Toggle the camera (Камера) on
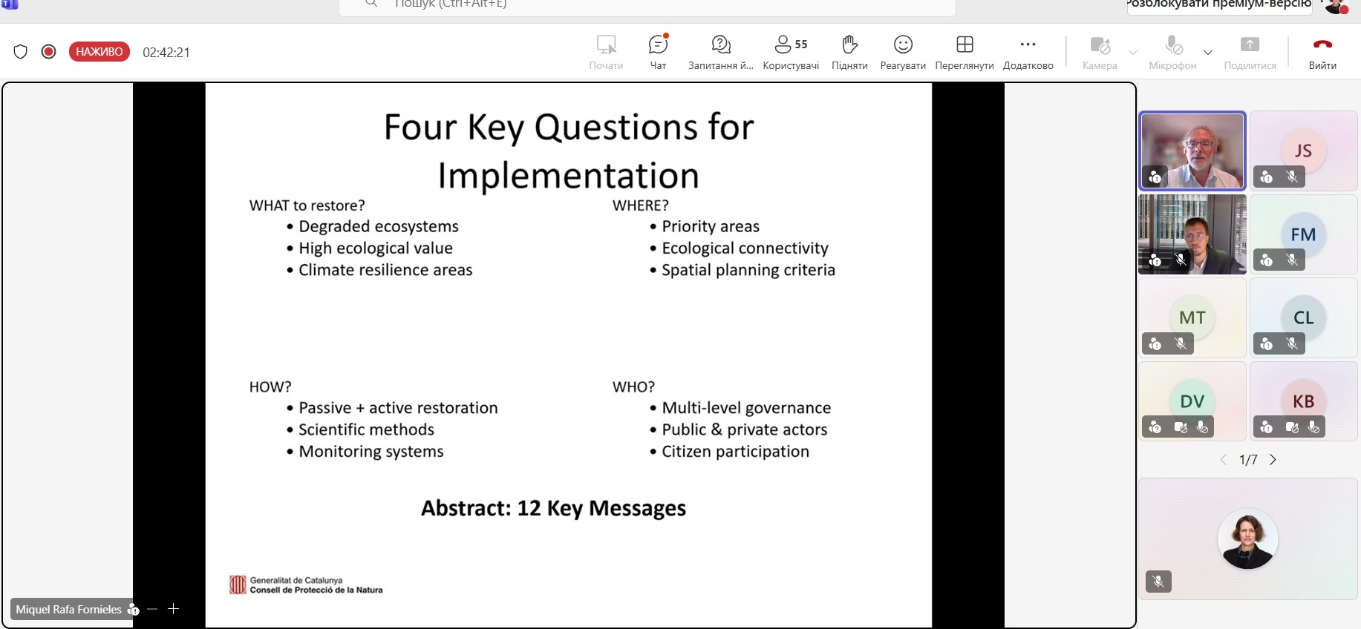The width and height of the screenshot is (1361, 629). (1100, 52)
